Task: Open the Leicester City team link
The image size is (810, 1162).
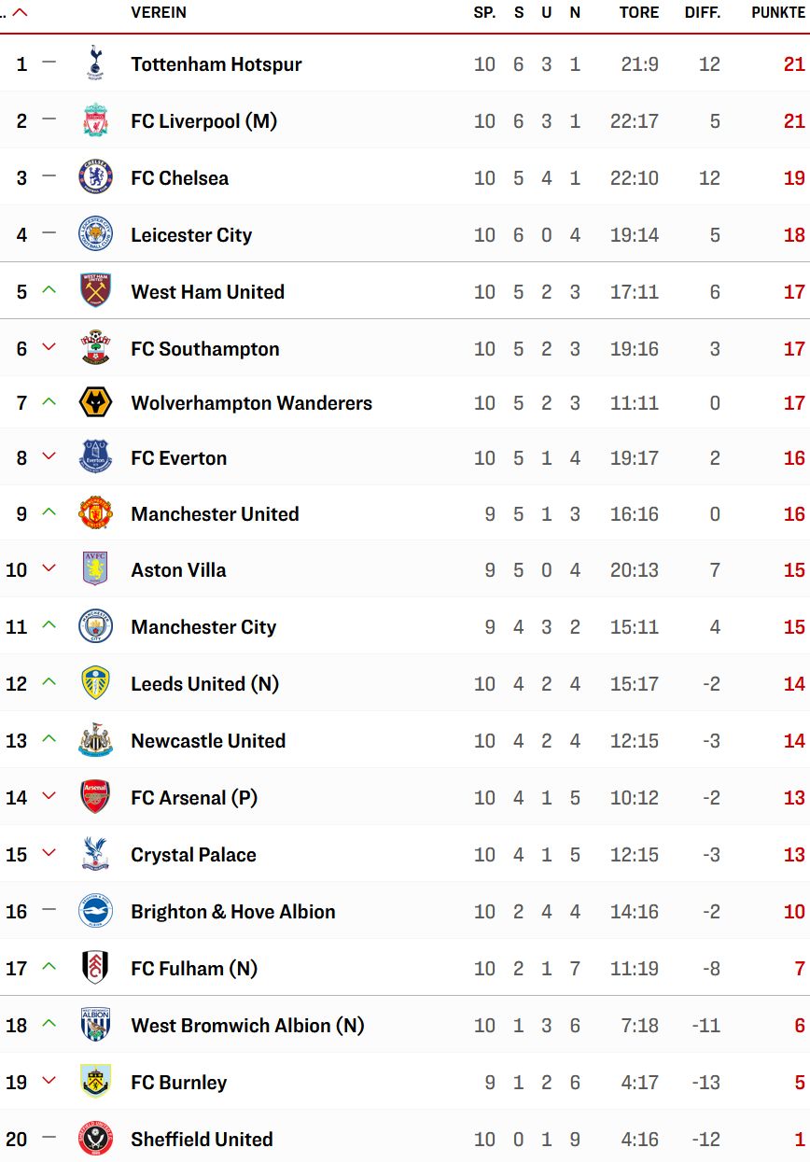Action: pyautogui.click(x=191, y=235)
